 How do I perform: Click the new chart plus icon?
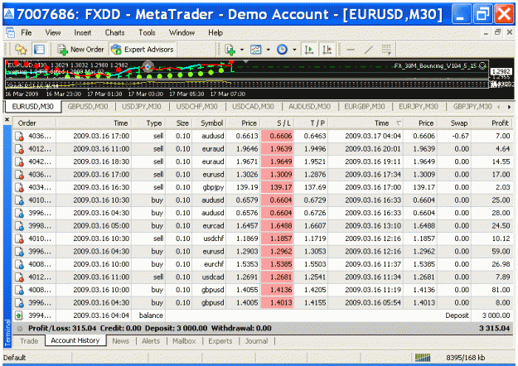230,50
